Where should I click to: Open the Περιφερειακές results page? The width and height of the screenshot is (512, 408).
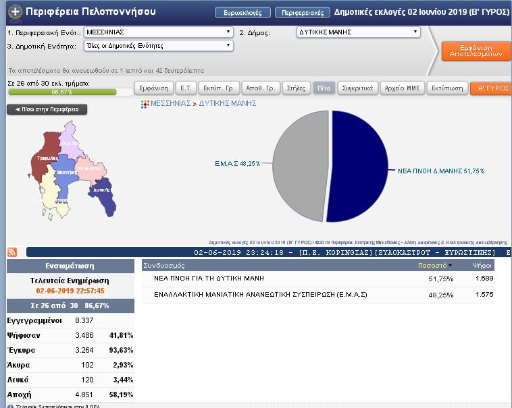click(303, 13)
